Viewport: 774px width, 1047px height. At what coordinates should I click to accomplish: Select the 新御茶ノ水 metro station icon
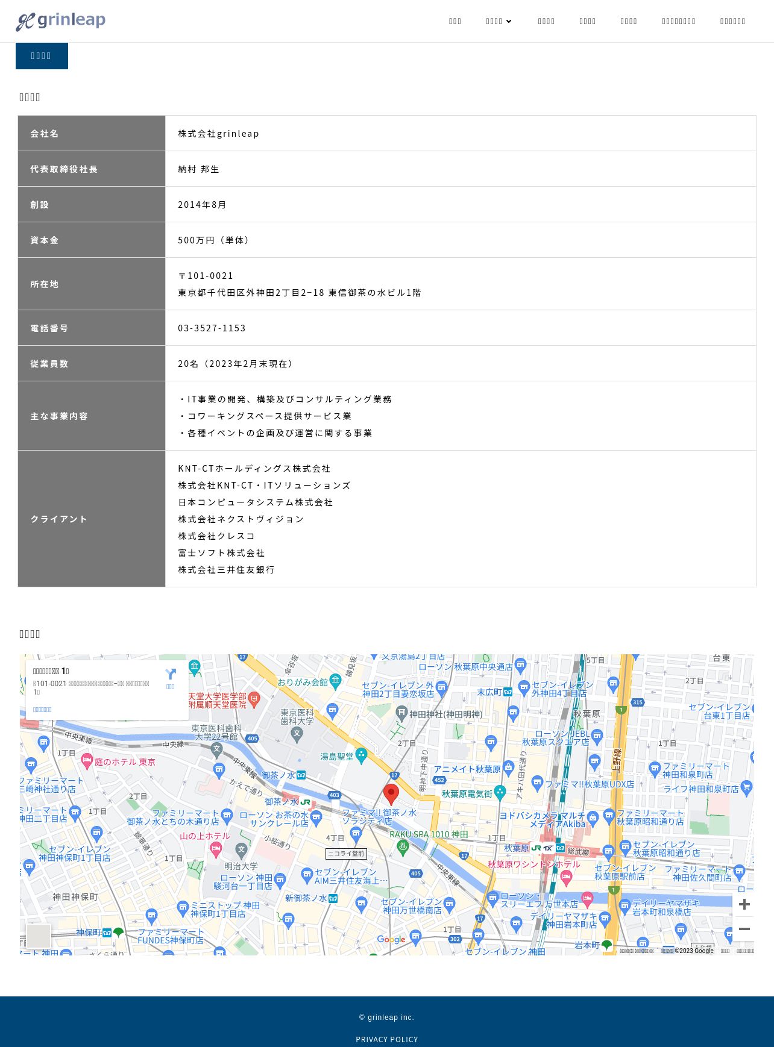click(x=333, y=898)
